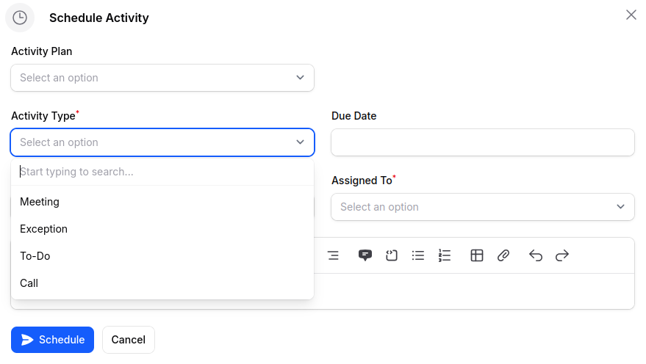Click the Schedule button

coord(52,340)
